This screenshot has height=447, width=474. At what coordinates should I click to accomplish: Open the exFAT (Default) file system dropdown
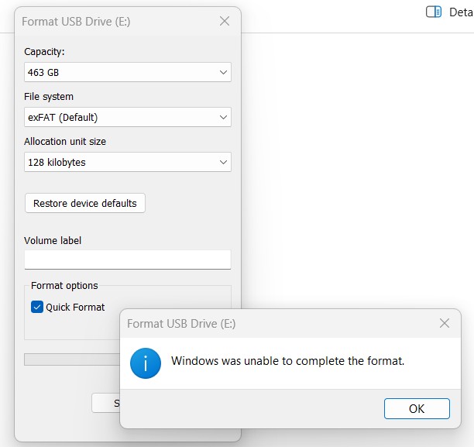[x=116, y=118]
